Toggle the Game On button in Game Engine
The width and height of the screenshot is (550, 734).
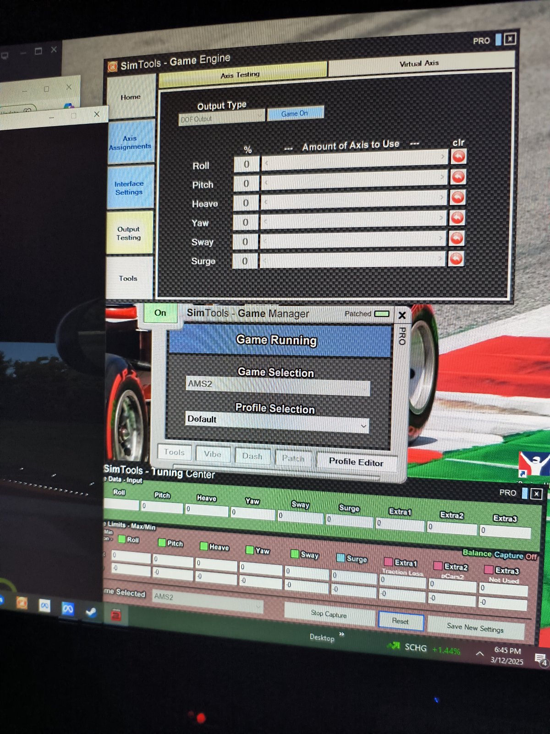pyautogui.click(x=295, y=113)
